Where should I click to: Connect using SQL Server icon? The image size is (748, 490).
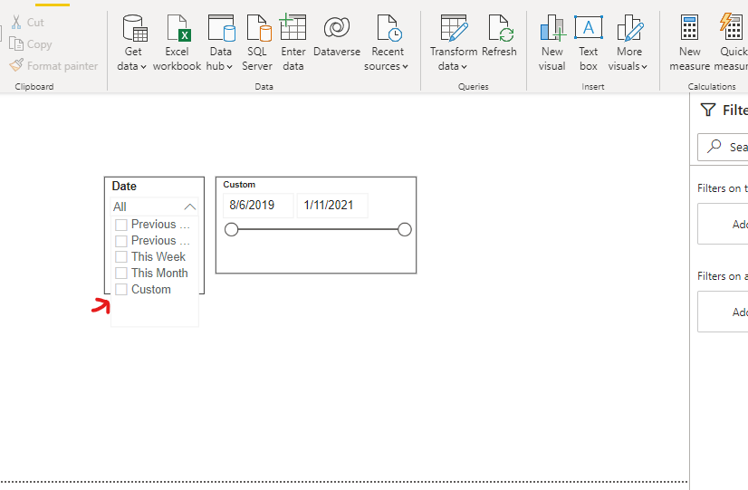click(259, 28)
